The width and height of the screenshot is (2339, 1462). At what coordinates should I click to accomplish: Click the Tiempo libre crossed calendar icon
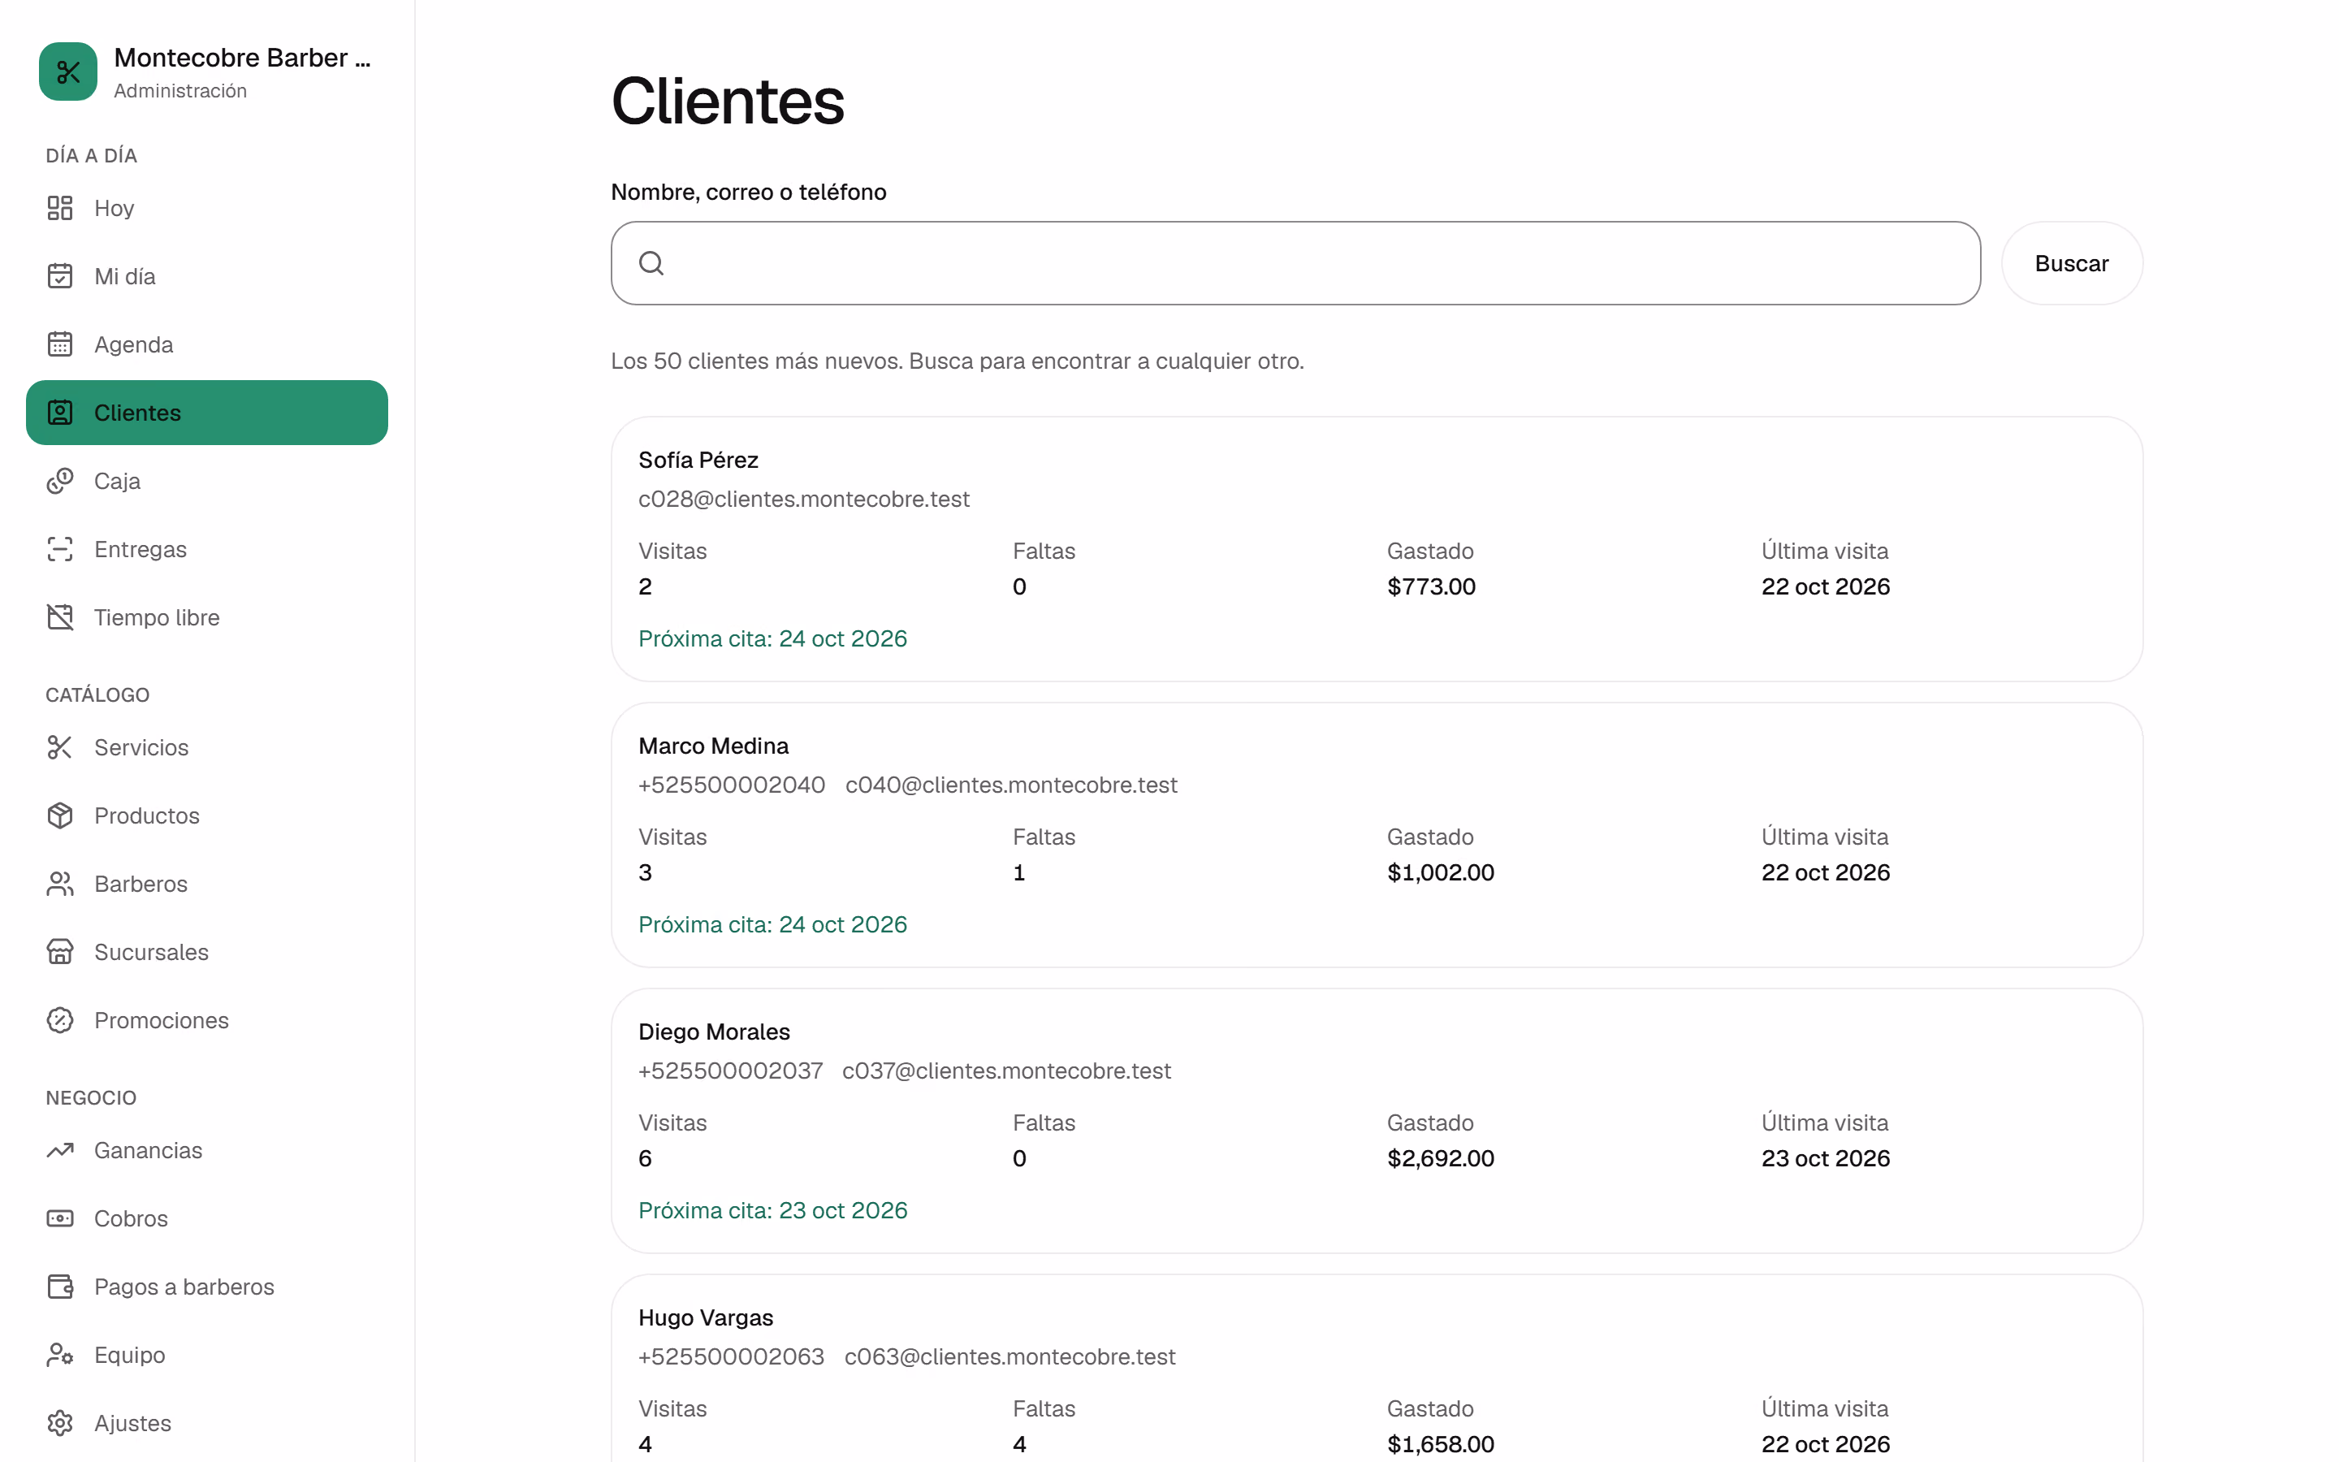(60, 617)
